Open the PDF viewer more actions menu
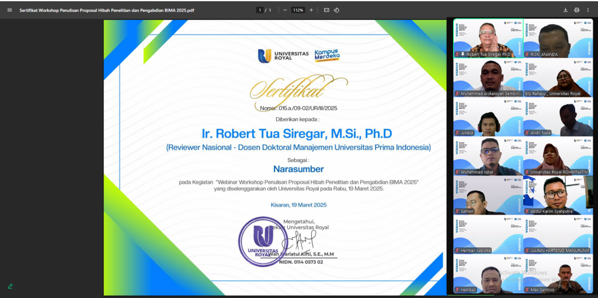 coord(589,10)
